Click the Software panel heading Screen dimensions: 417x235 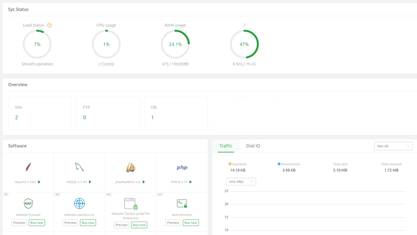pyautogui.click(x=17, y=146)
